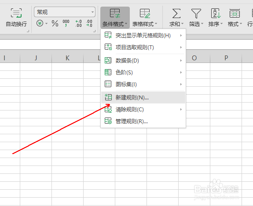Click the 条件格式 conditional formatting button
Image resolution: width=253 pixels, height=206 pixels.
(115, 18)
